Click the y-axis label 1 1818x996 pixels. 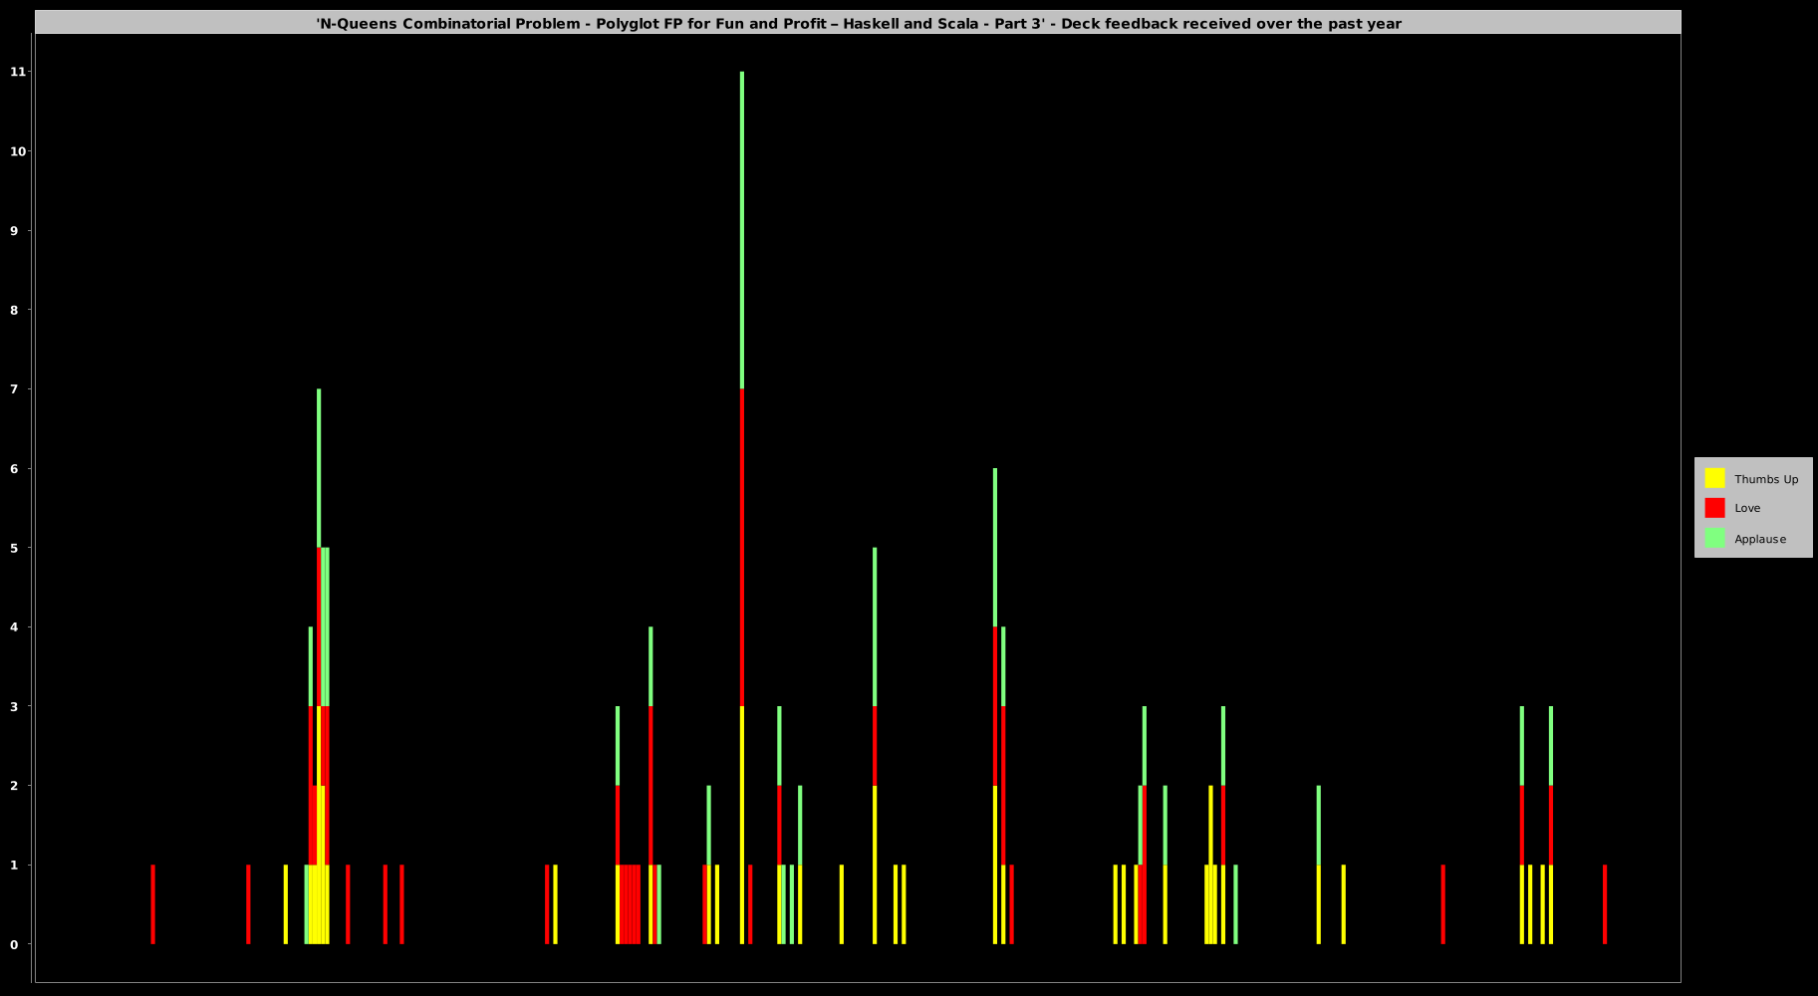(15, 865)
